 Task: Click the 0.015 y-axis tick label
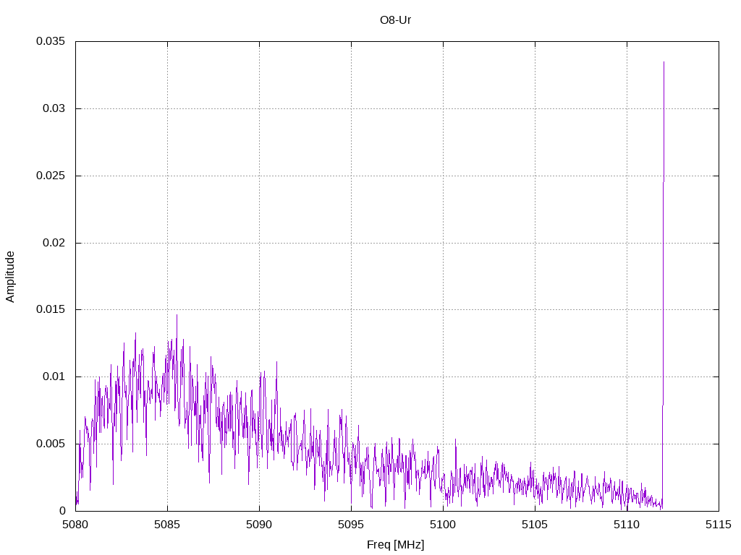click(51, 309)
